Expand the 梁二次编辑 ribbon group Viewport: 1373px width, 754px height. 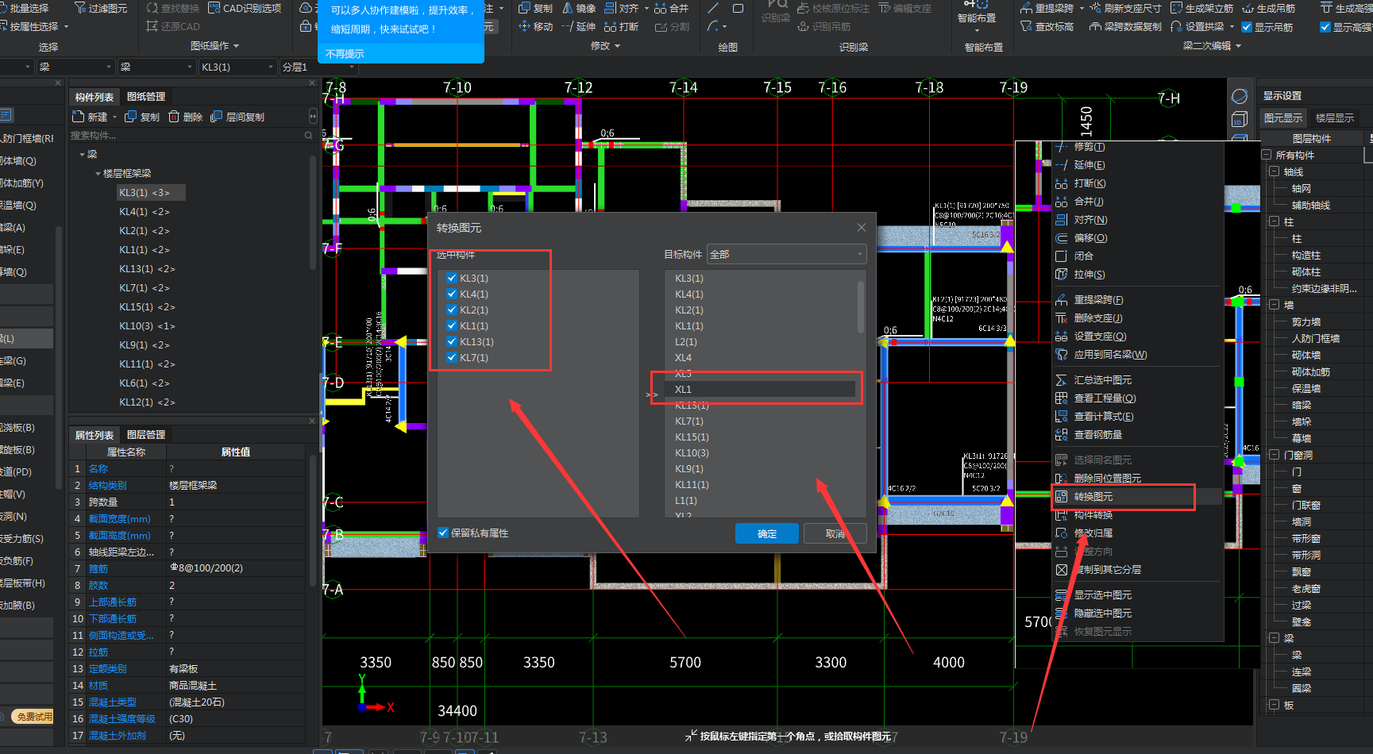[1212, 46]
